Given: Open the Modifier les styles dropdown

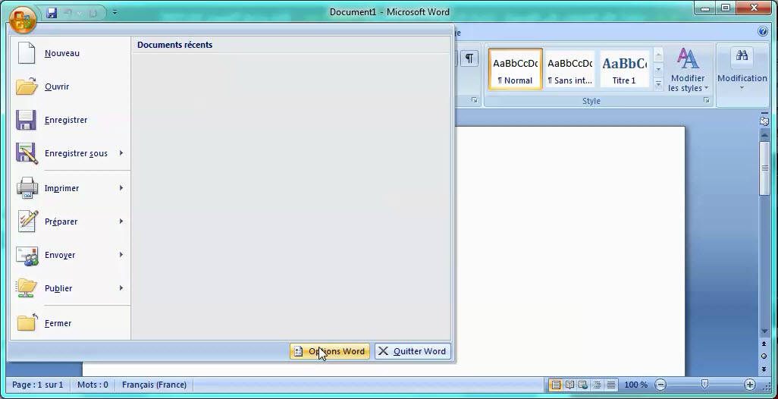Looking at the screenshot, I should pyautogui.click(x=688, y=70).
